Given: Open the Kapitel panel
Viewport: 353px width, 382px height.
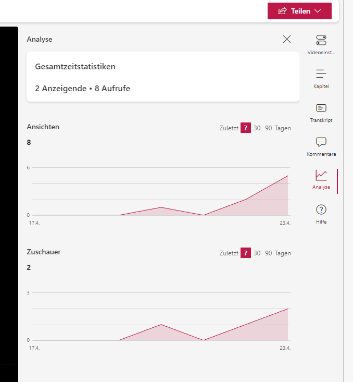Looking at the screenshot, I should click(x=321, y=79).
